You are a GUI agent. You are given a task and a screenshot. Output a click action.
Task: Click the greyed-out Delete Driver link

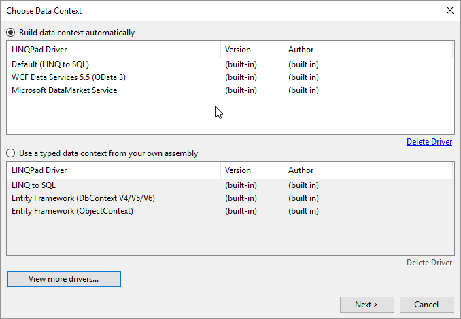click(x=429, y=263)
